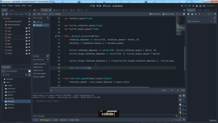Open Rock scene in editor icon
Viewport: 218px width, 123px height.
tap(27, 44)
